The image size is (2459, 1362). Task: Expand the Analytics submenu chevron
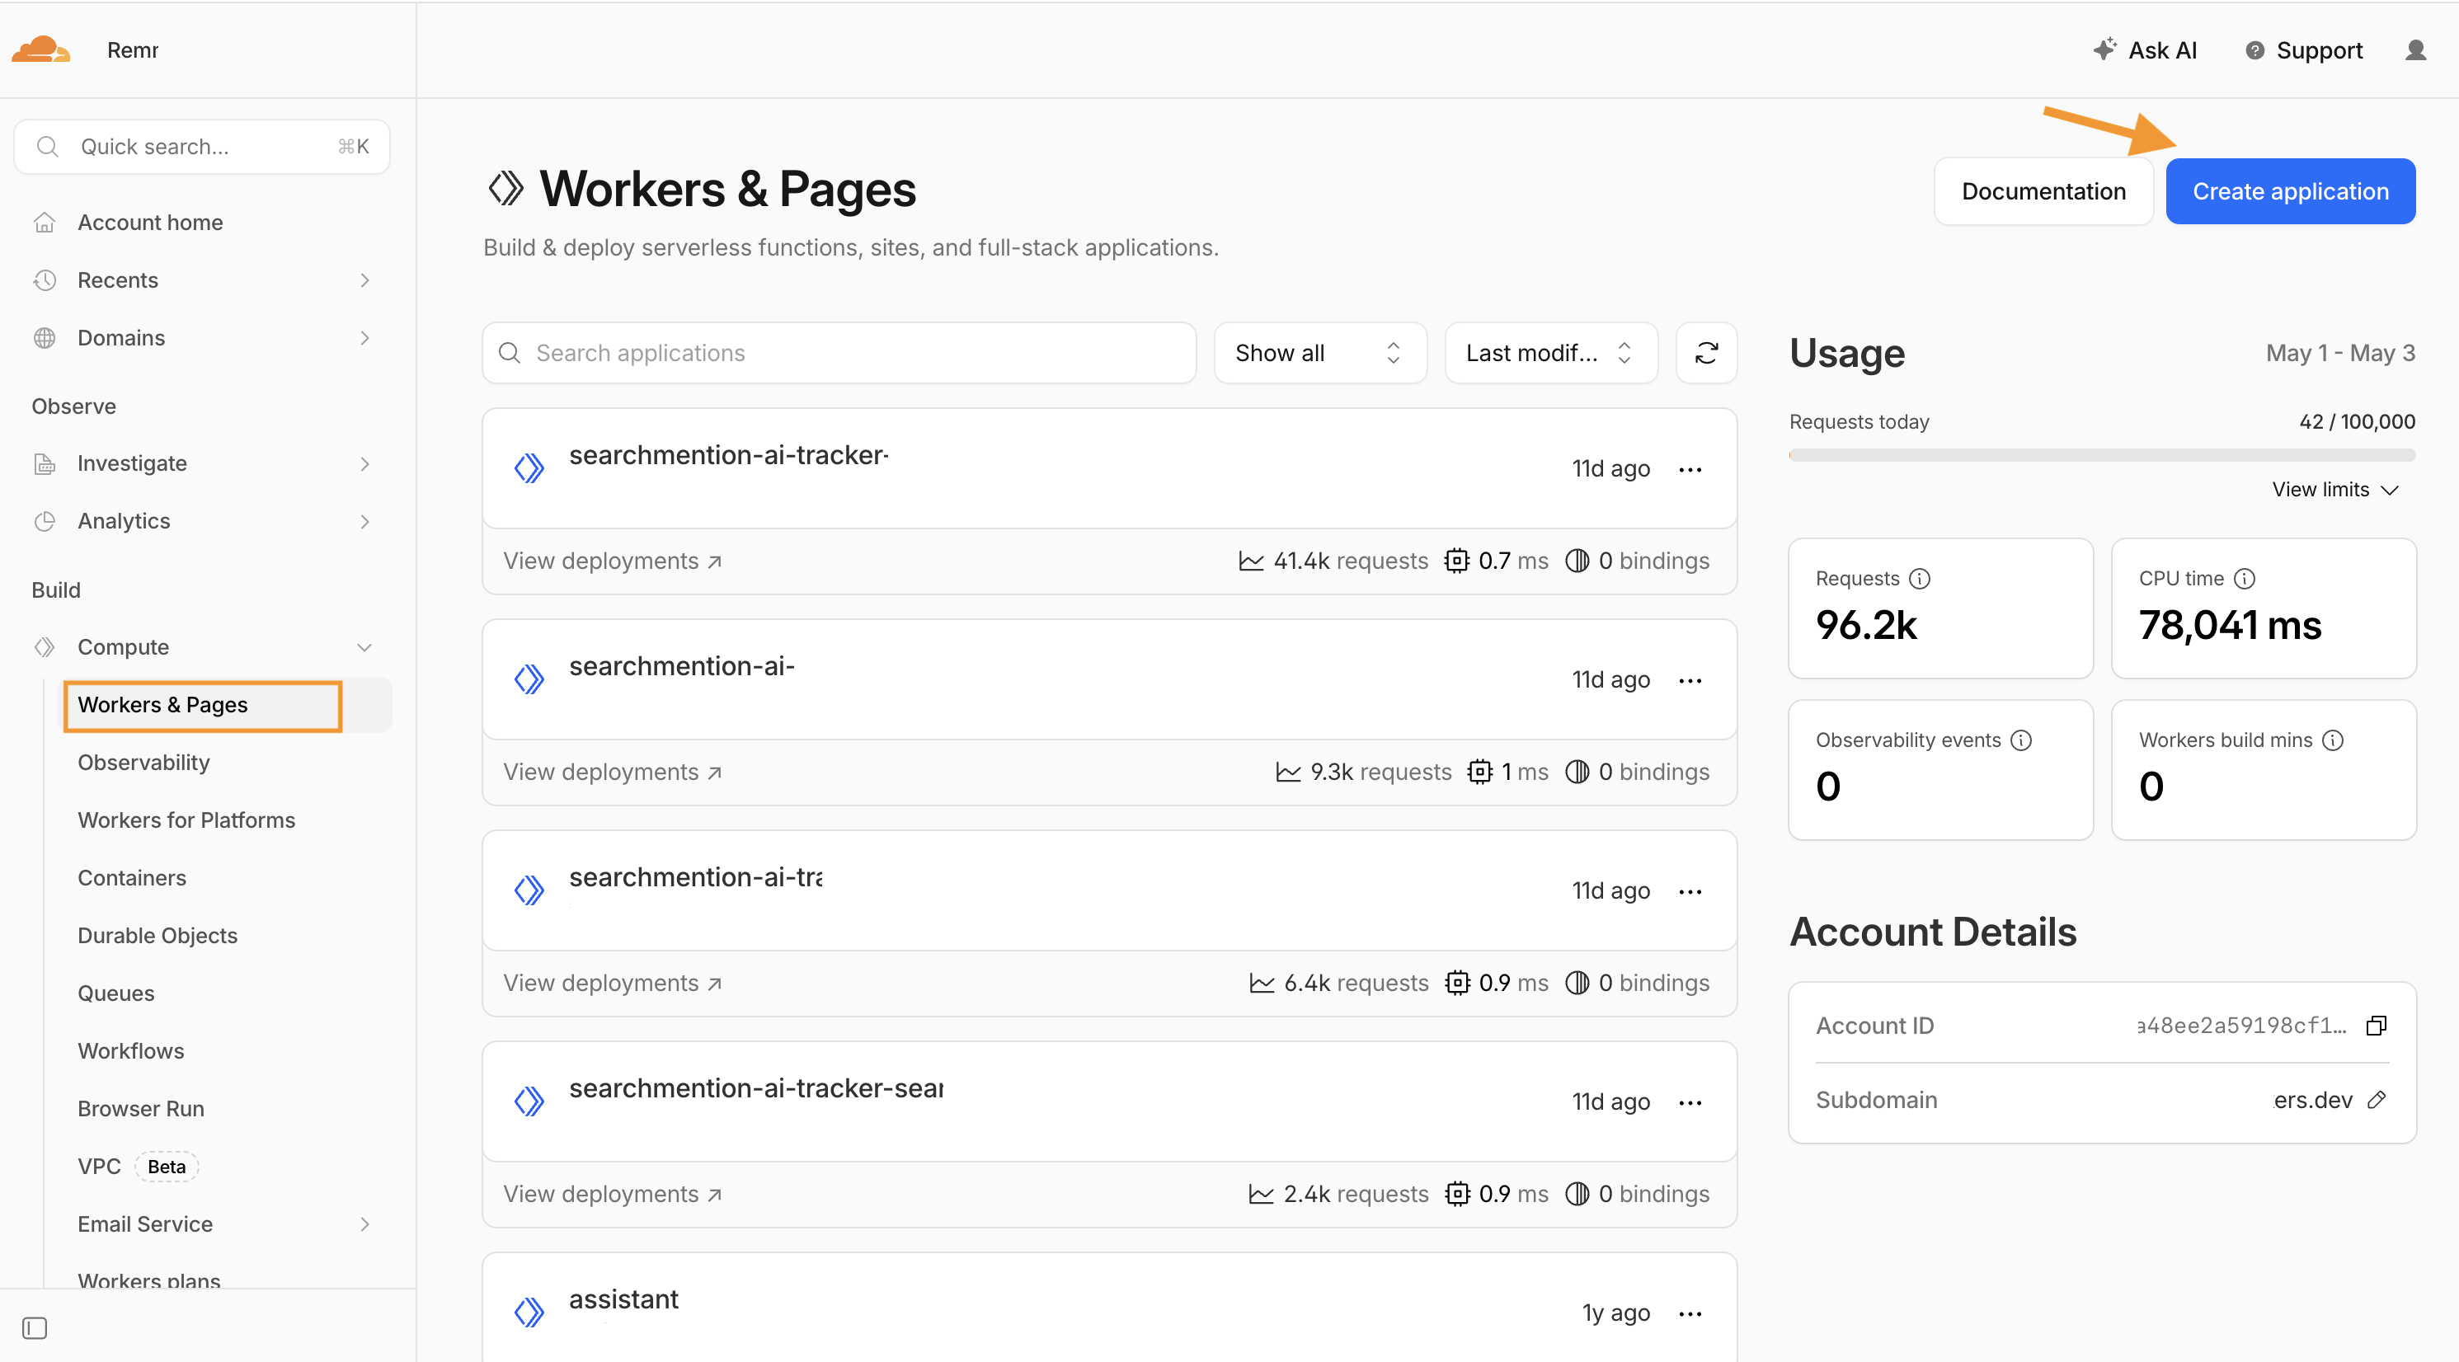click(x=364, y=521)
